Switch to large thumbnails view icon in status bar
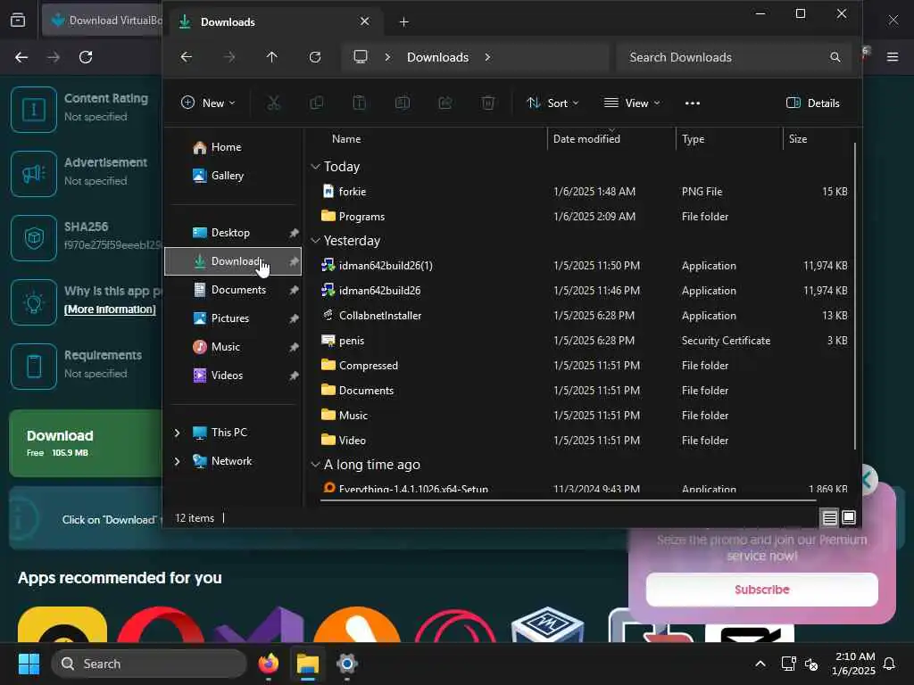Viewport: 914px width, 685px height. click(849, 517)
